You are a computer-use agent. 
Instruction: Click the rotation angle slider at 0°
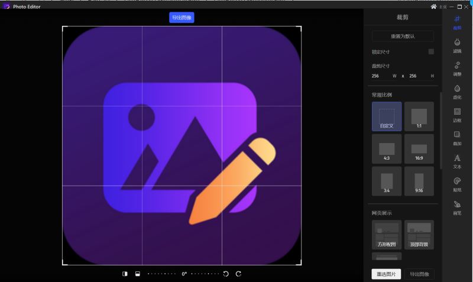click(183, 274)
